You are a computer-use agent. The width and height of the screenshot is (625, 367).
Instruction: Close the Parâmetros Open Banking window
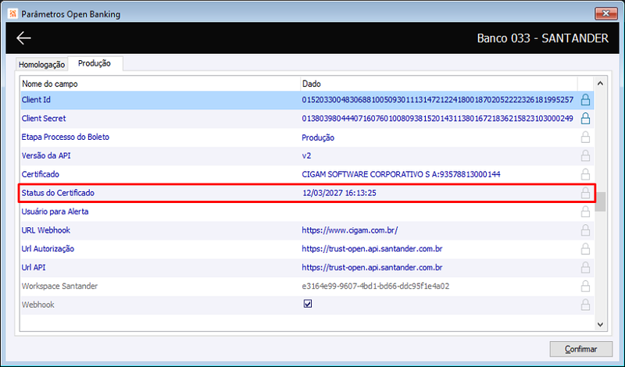(x=606, y=13)
